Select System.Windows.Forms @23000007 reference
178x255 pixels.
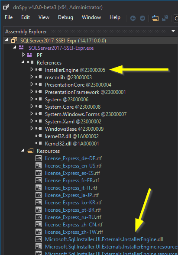pos(86,114)
